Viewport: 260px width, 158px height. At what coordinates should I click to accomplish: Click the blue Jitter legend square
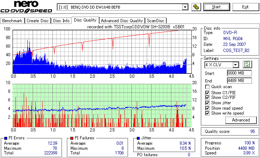coord(139,138)
